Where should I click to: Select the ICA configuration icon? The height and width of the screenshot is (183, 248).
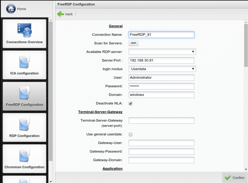(x=24, y=62)
